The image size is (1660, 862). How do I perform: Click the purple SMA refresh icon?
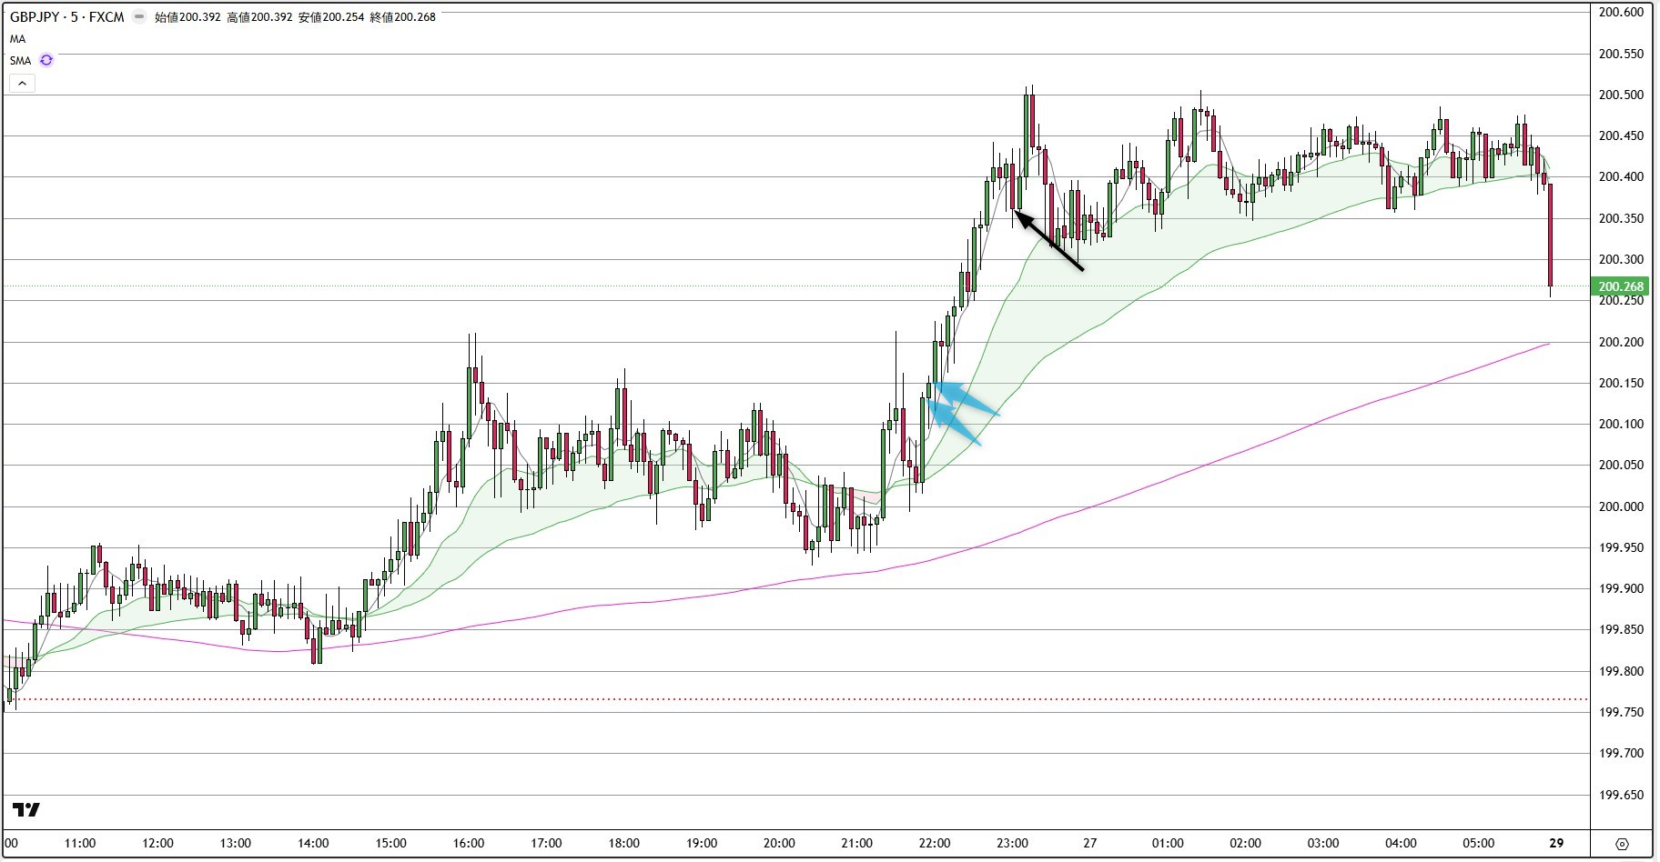pyautogui.click(x=46, y=61)
